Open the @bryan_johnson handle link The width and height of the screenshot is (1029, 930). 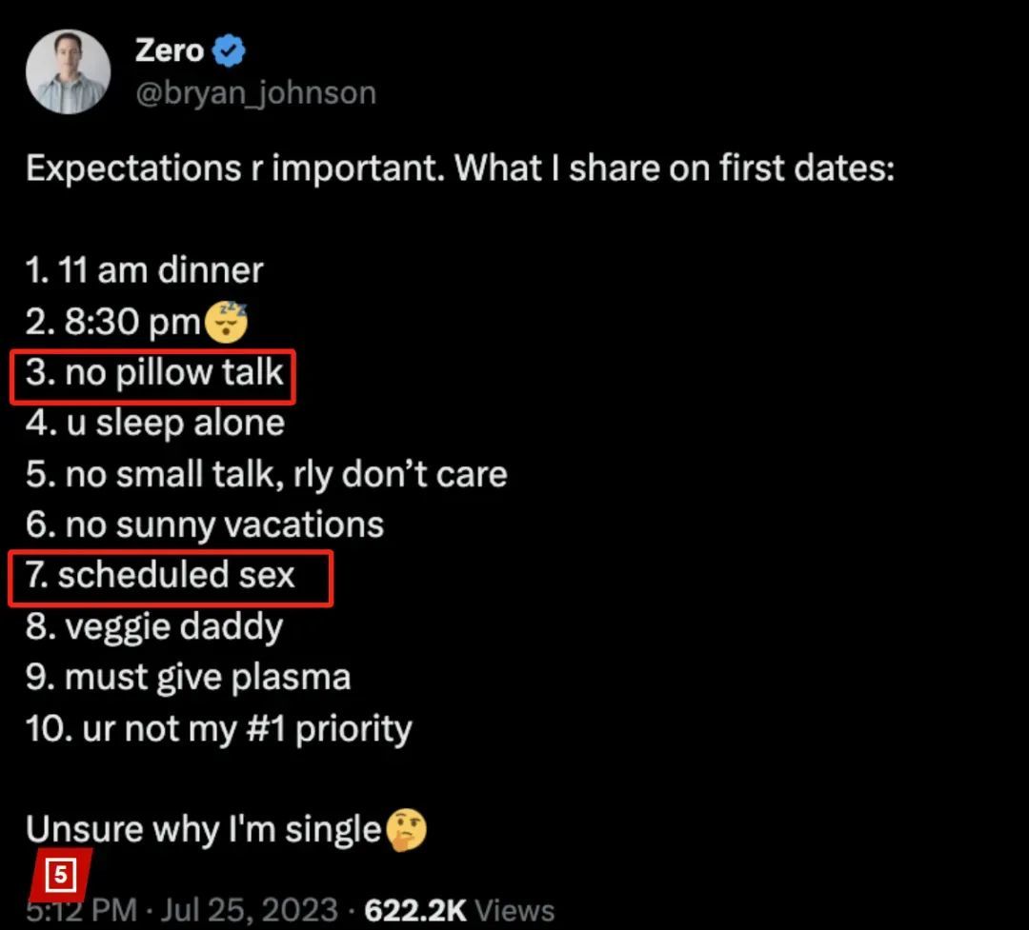(x=256, y=93)
